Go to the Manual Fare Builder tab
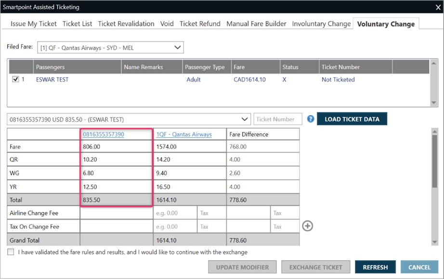The height and width of the screenshot is (279, 444). [x=256, y=24]
